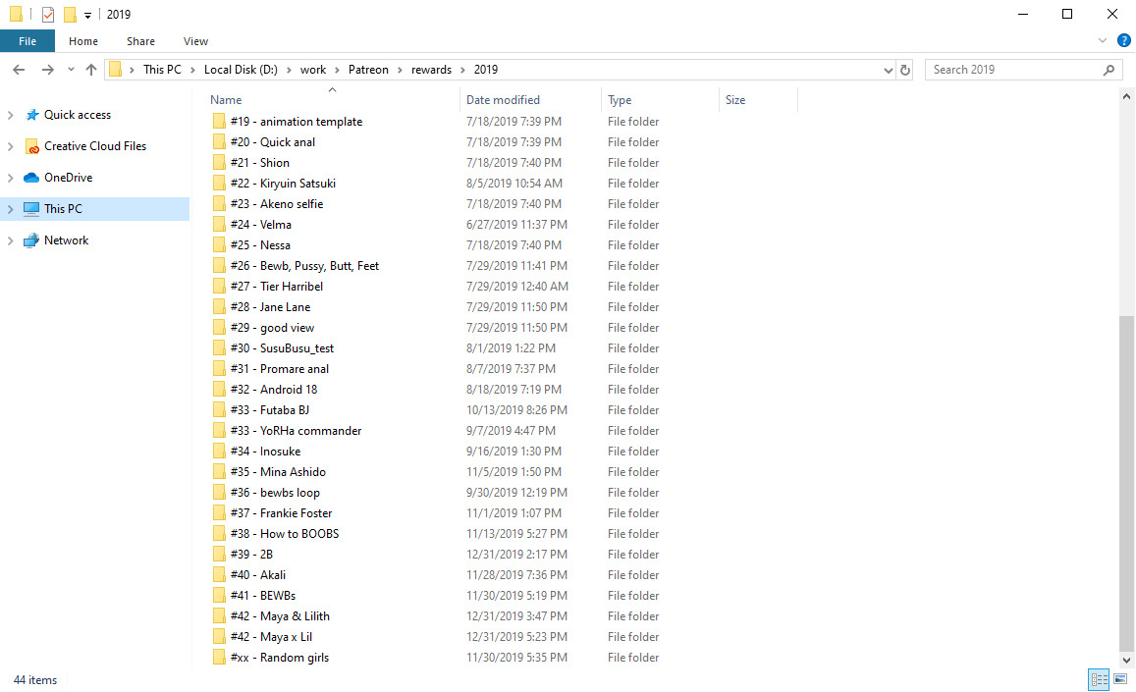The height and width of the screenshot is (692, 1136).
Task: Select Network in navigation pane
Action: coord(66,240)
